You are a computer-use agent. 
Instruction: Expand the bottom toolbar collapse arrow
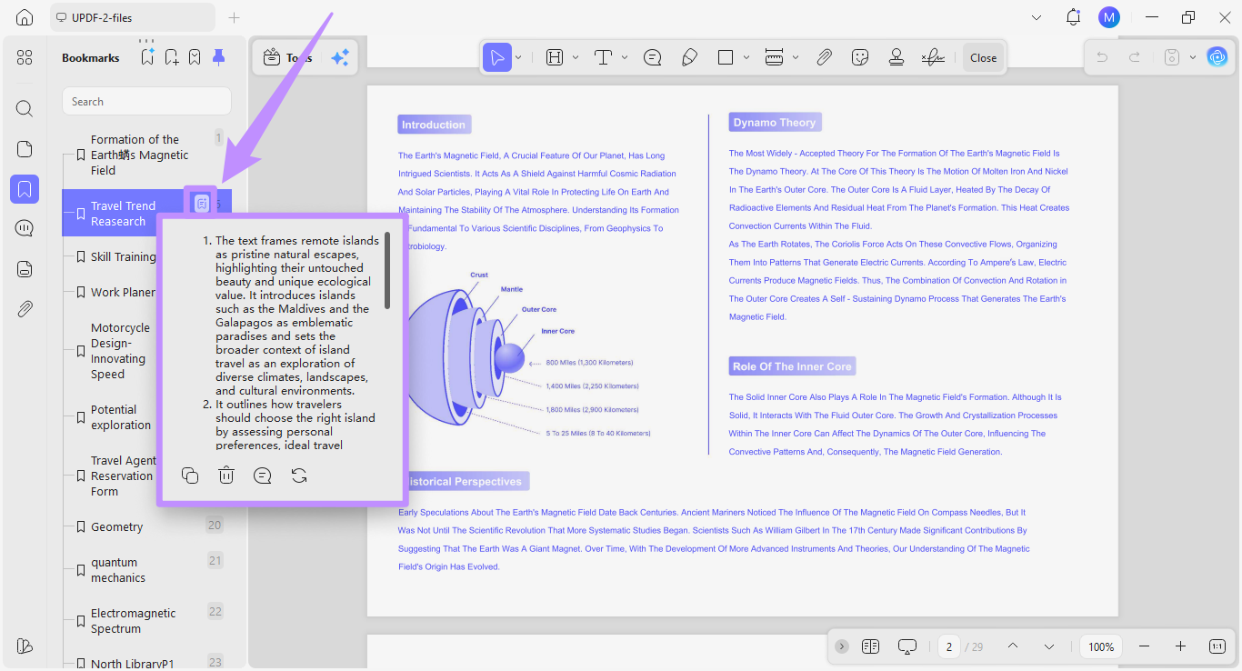click(842, 646)
